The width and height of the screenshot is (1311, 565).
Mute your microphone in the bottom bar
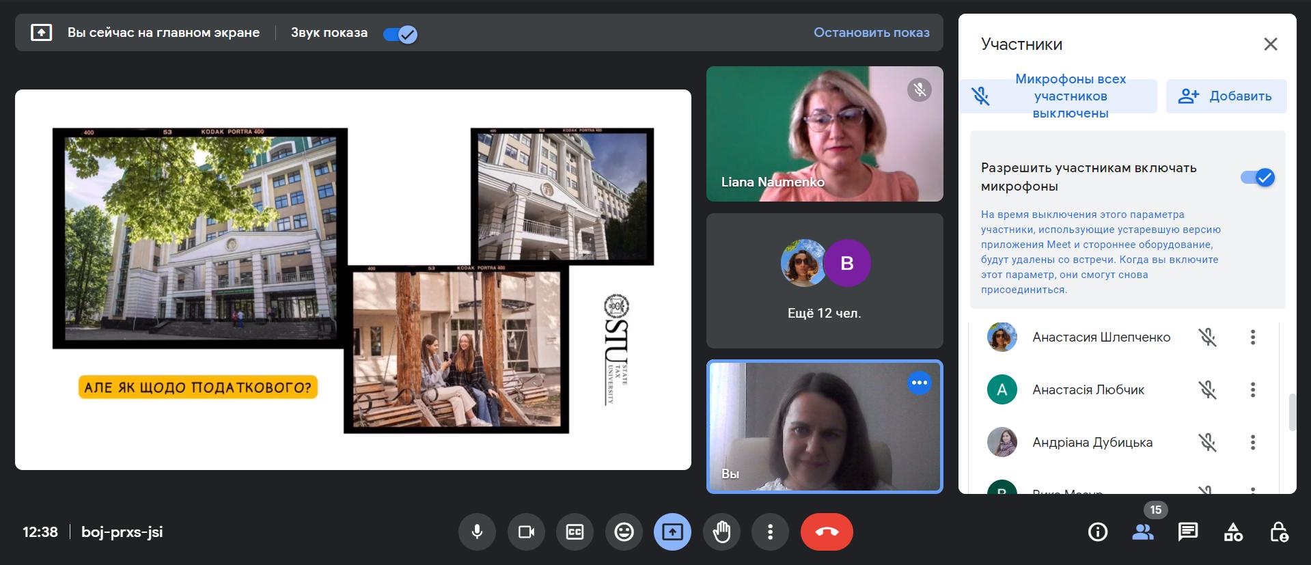(x=477, y=532)
